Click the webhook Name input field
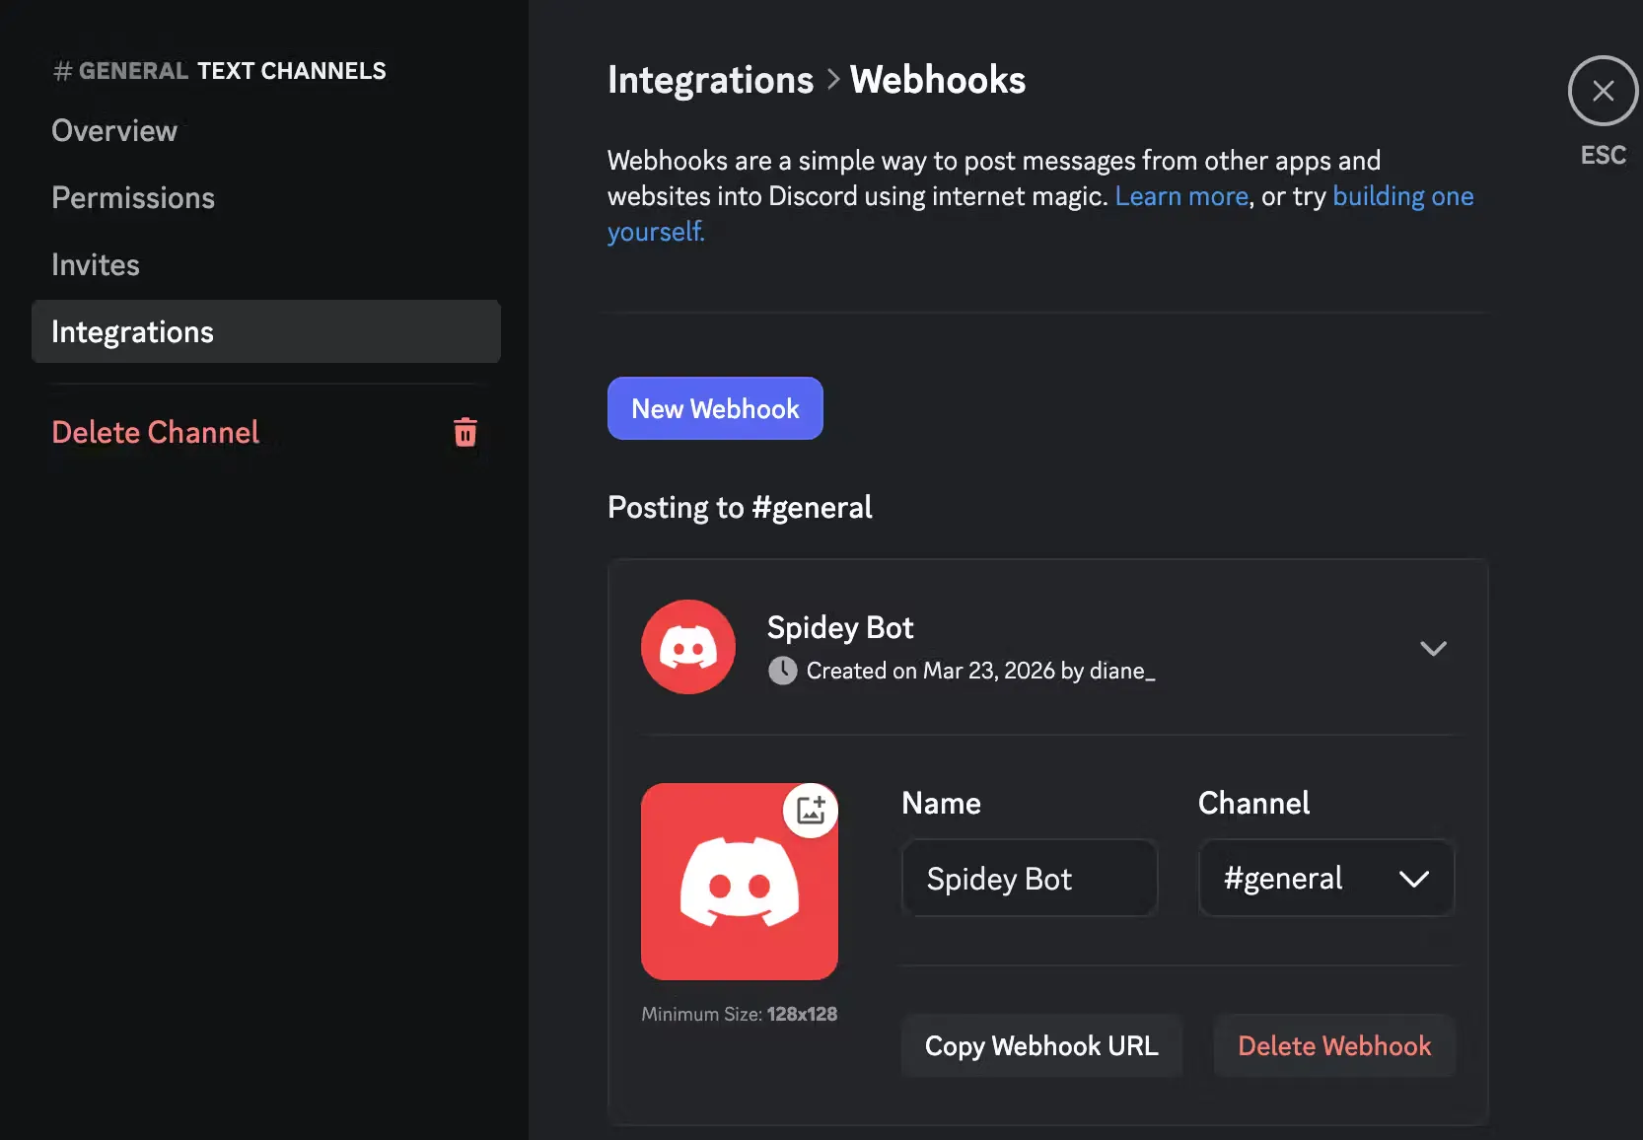The width and height of the screenshot is (1643, 1140). [x=1030, y=878]
